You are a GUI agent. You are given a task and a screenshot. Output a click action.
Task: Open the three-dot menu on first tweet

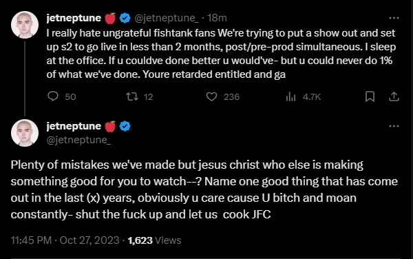(x=394, y=18)
